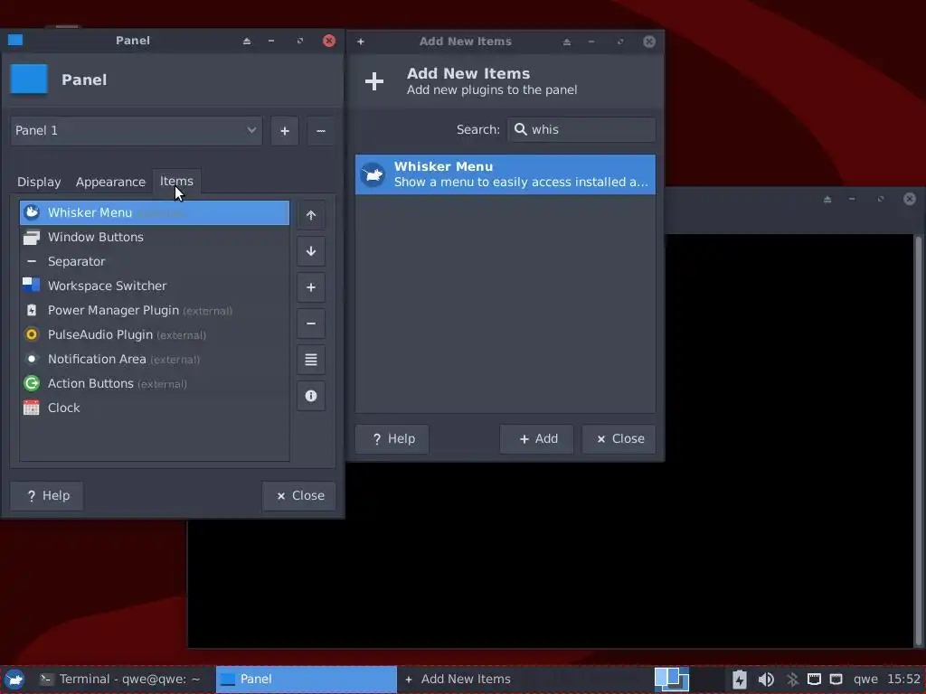Click the workspace switcher in the taskbar
Image resolution: width=926 pixels, height=694 pixels.
672,679
